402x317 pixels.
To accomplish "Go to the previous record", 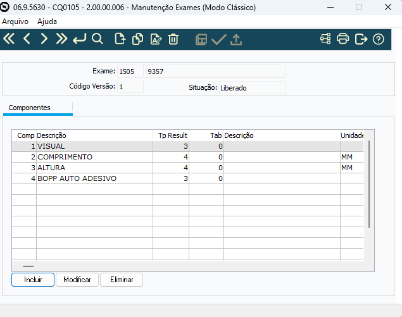I will [27, 39].
